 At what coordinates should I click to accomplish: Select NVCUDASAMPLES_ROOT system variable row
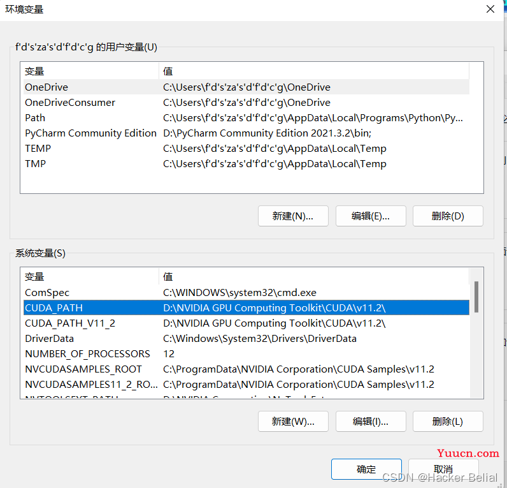point(246,369)
